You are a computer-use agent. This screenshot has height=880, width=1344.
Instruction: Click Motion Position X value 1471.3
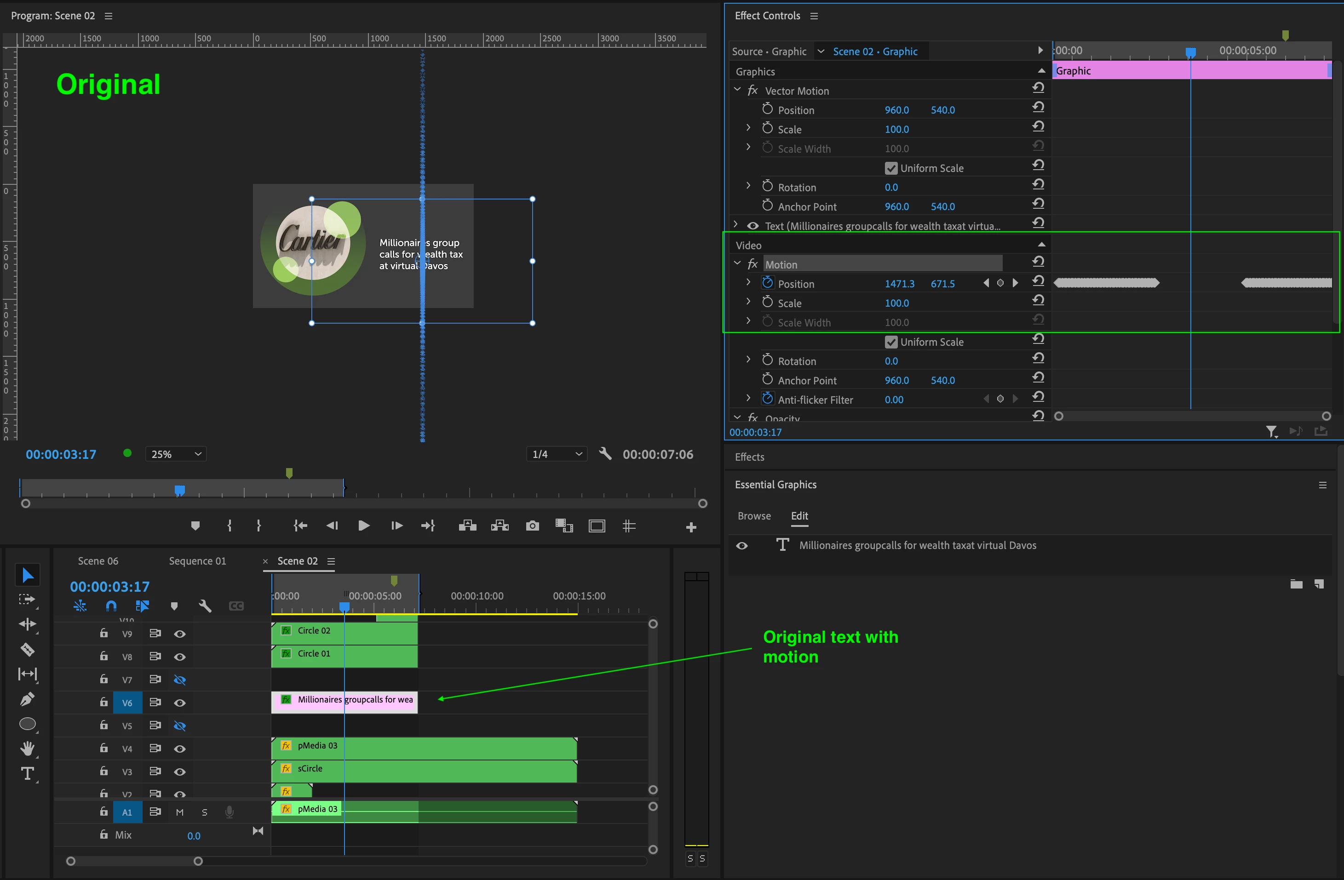899,284
